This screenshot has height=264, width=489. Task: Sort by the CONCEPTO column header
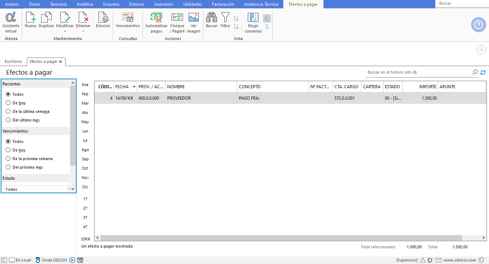273,87
